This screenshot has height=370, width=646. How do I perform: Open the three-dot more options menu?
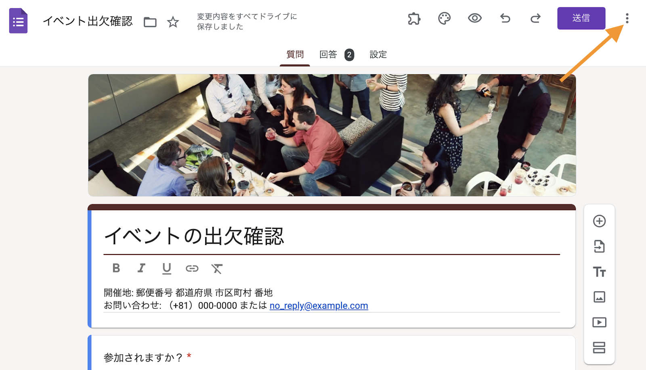coord(627,18)
